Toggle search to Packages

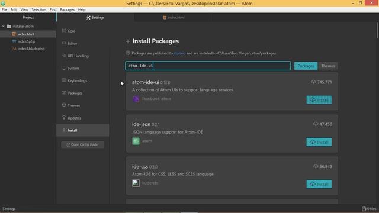click(306, 66)
